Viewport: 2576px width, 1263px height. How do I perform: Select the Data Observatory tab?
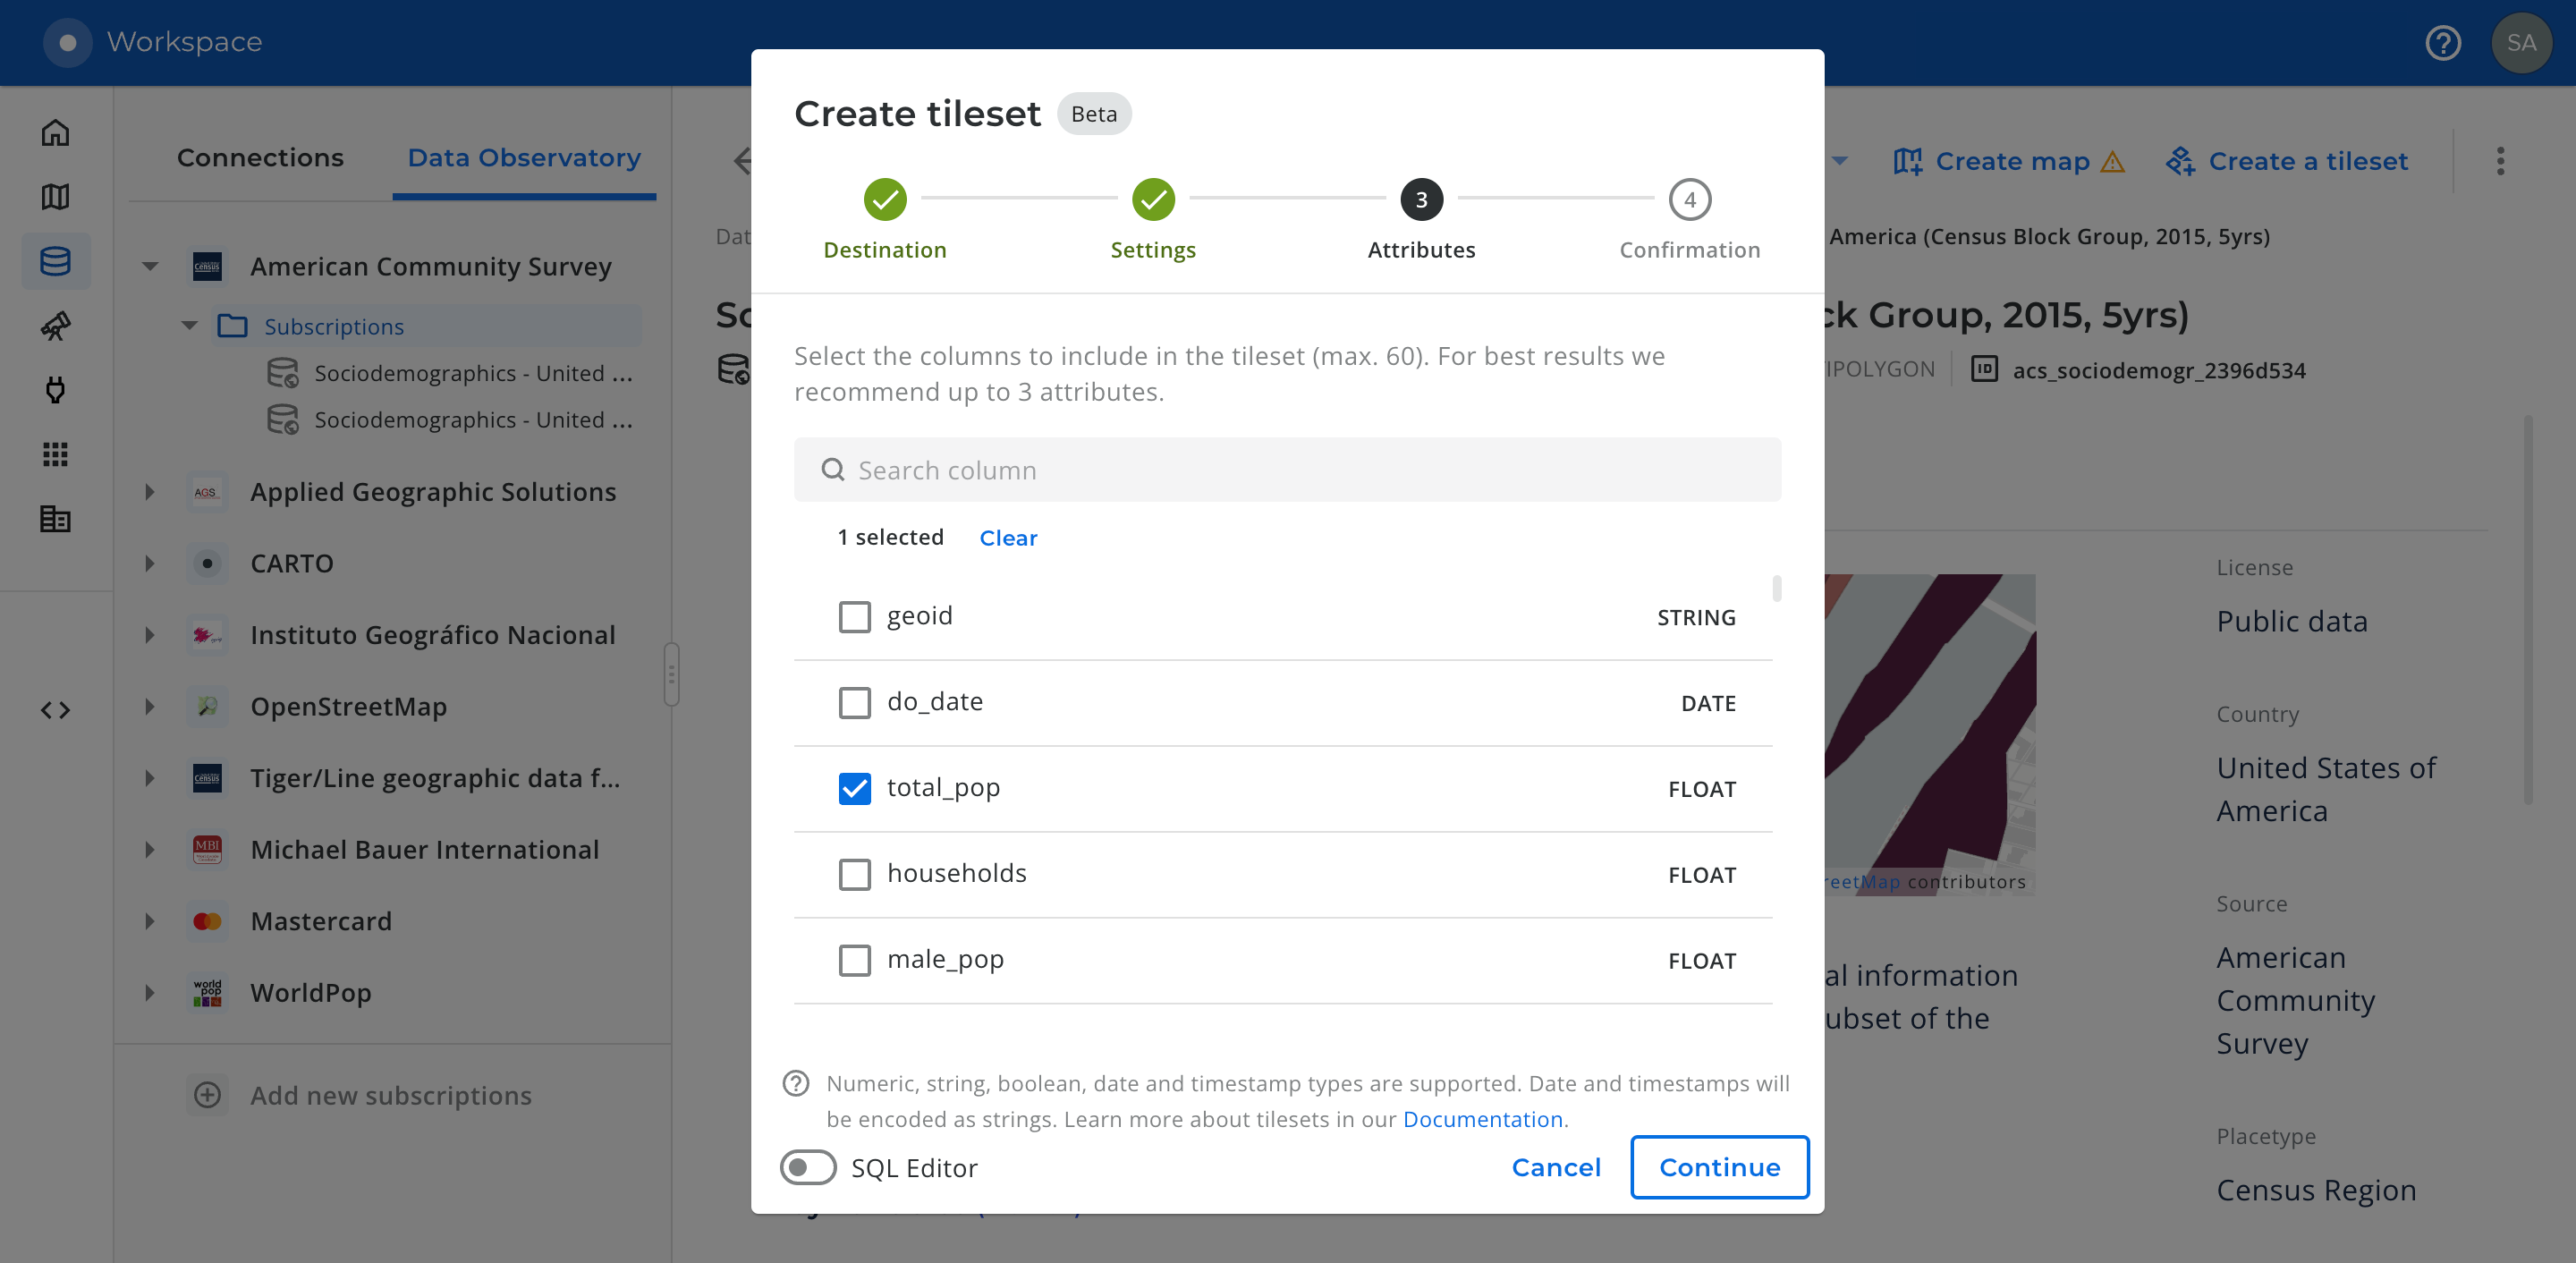[x=524, y=158]
